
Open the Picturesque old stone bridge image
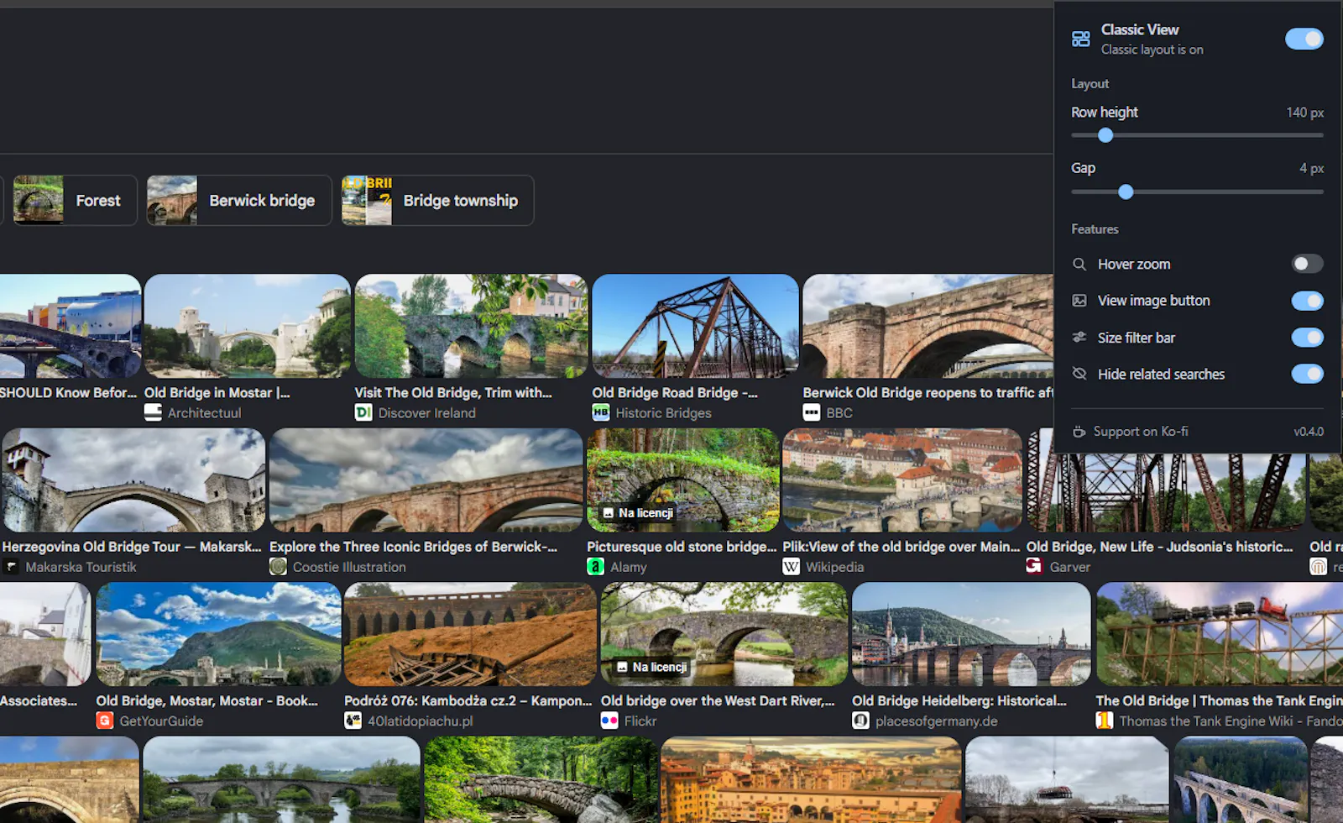[x=683, y=480]
